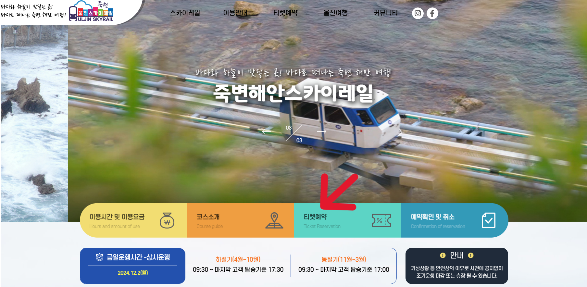Click the alarm clock icon

[x=99, y=257]
